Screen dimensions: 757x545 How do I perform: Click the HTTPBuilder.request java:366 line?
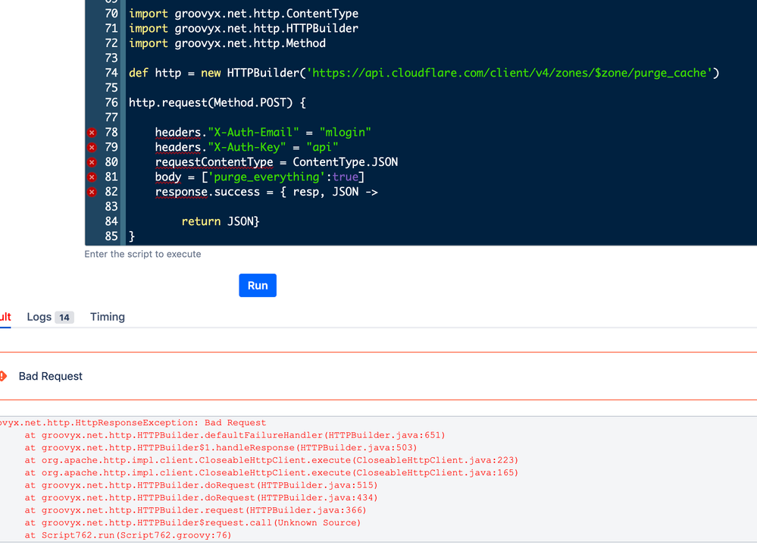(x=196, y=511)
